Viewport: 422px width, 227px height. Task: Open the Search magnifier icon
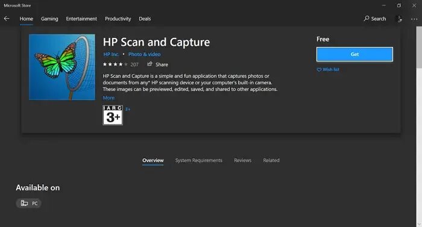pyautogui.click(x=367, y=18)
